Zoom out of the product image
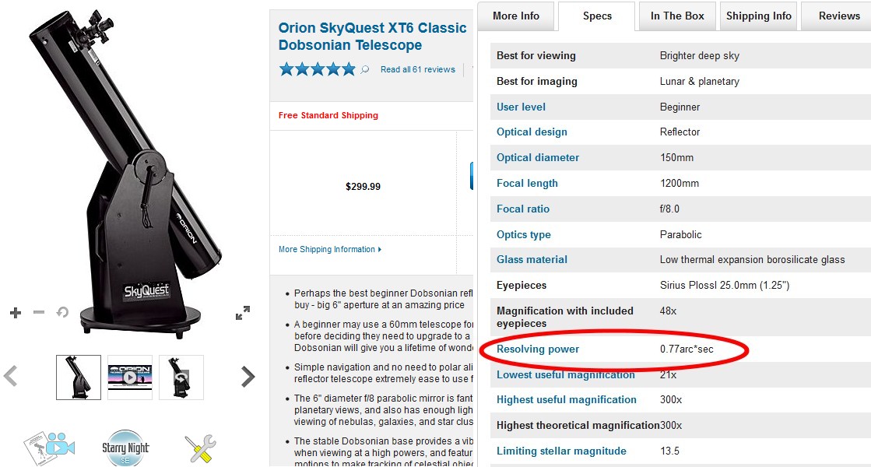 tap(39, 313)
